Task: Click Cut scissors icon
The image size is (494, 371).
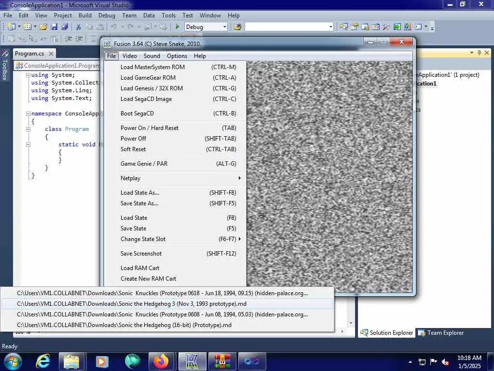Action: (79, 27)
